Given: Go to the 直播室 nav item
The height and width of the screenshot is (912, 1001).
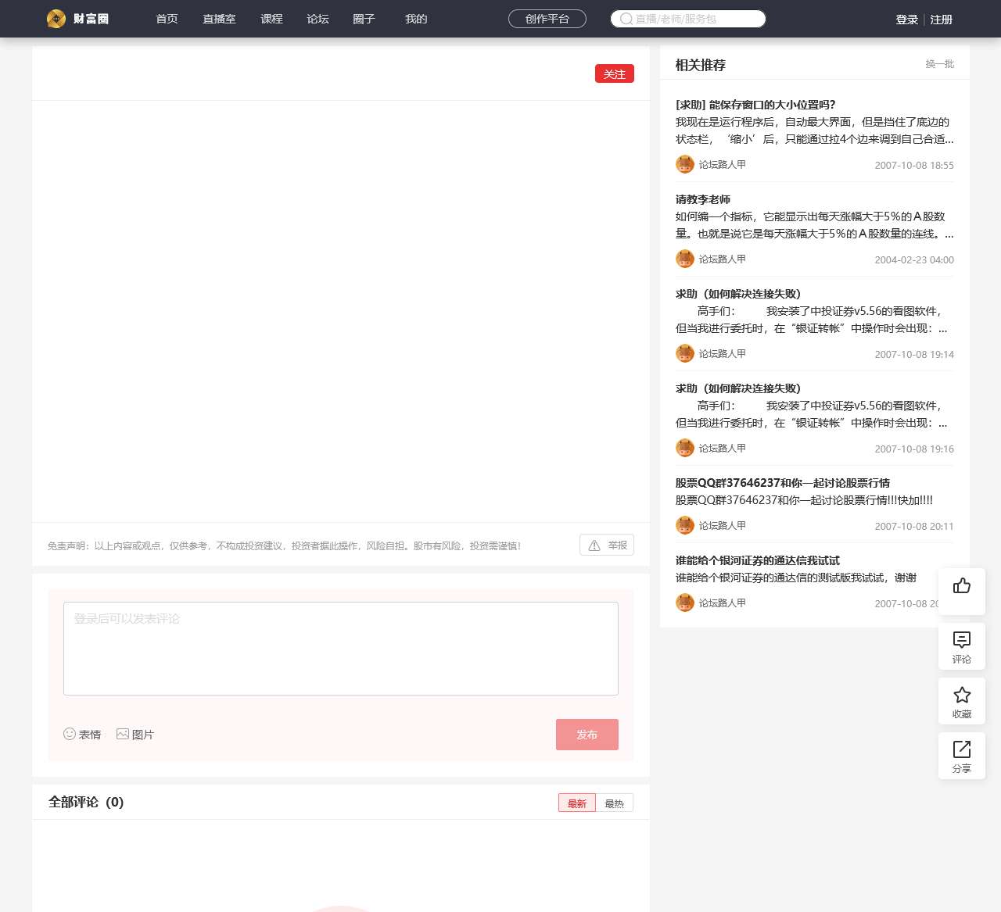Looking at the screenshot, I should click(219, 19).
